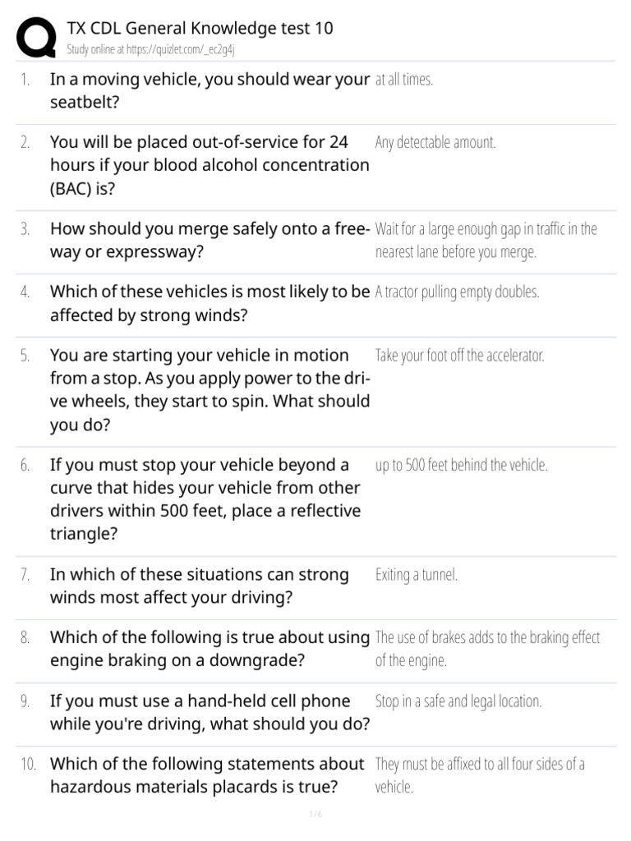Click the answer 'Stop in a safe and legal location.'

458,701
